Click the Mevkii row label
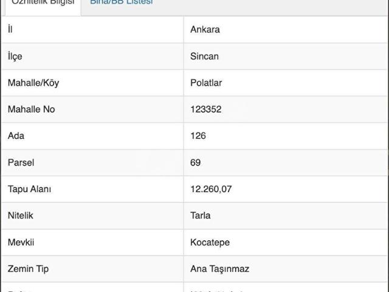The width and height of the screenshot is (389, 292). 21,242
